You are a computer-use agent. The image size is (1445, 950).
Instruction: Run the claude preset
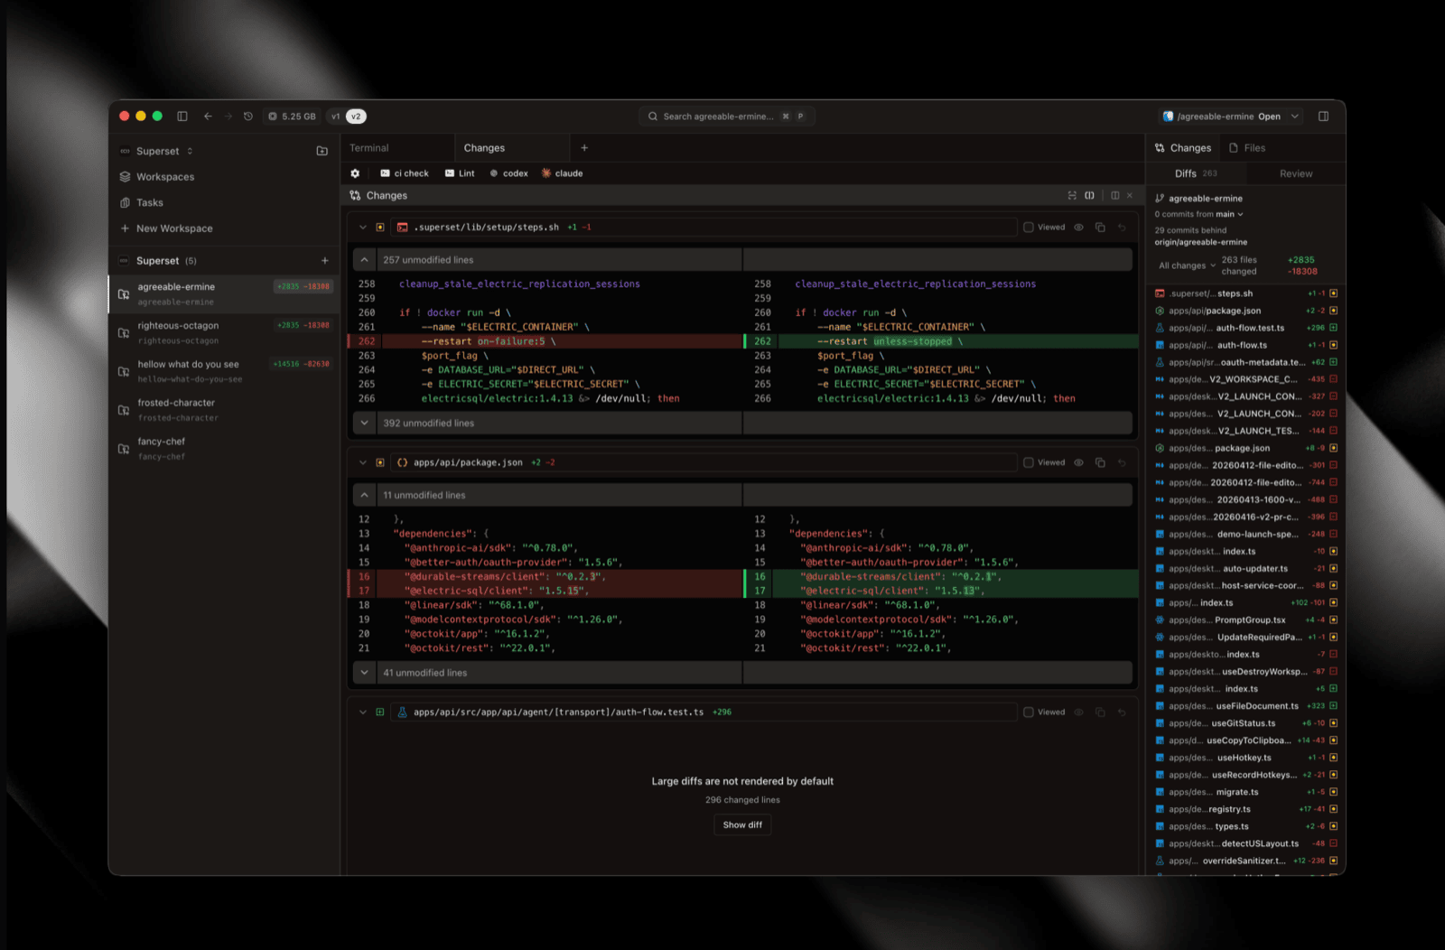pyautogui.click(x=562, y=173)
